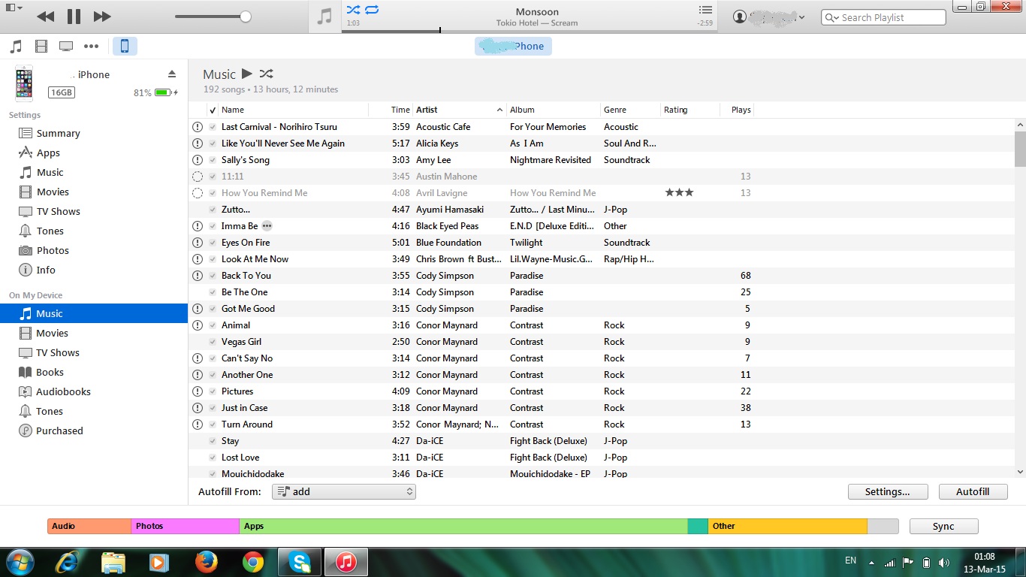Sort by the Album column
Screen dimensions: 1026x577
pyautogui.click(x=554, y=110)
